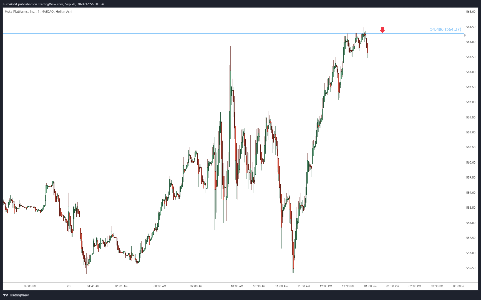Click the 08:00 AM time label
The height and width of the screenshot is (300, 481).
[160, 286]
